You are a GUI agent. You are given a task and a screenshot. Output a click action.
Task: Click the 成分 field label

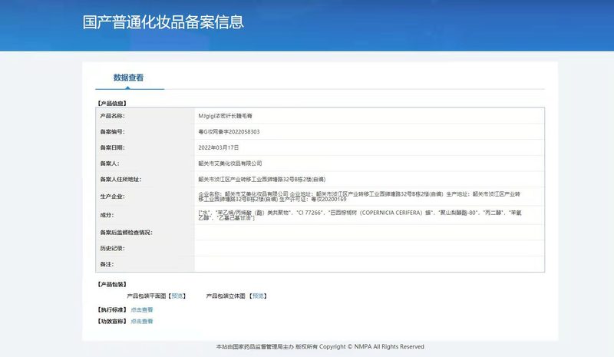tap(107, 215)
